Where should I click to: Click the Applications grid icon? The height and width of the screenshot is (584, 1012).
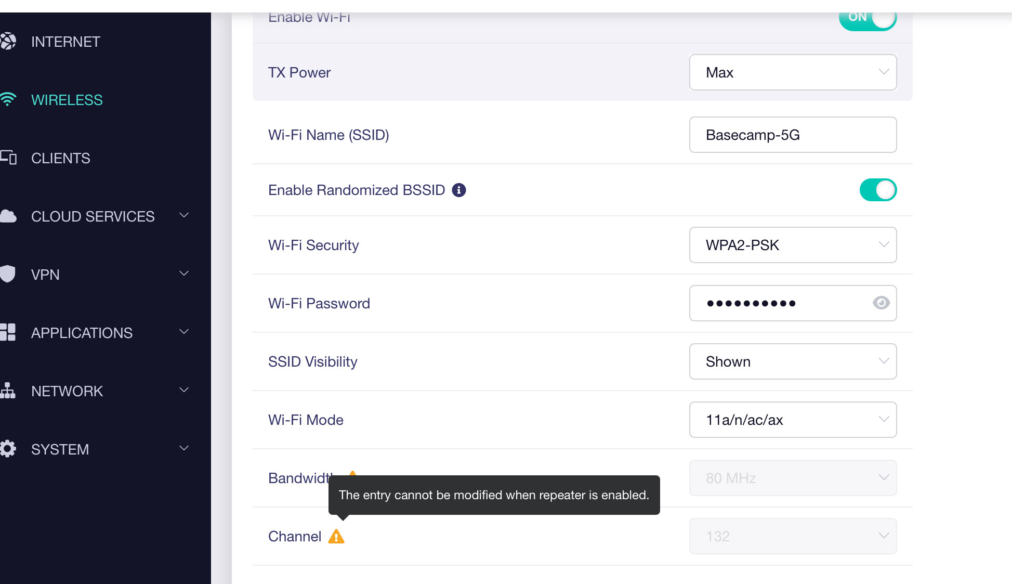(8, 332)
